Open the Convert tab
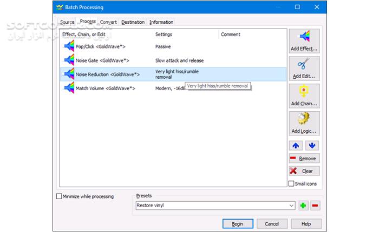379x232 pixels. pyautogui.click(x=108, y=22)
